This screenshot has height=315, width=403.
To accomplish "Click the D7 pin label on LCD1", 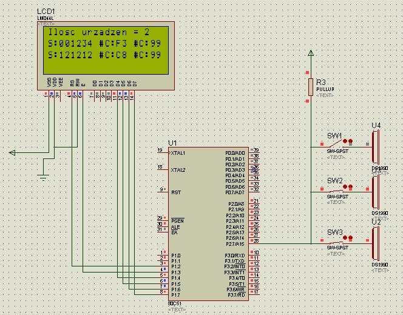I will tap(135, 84).
